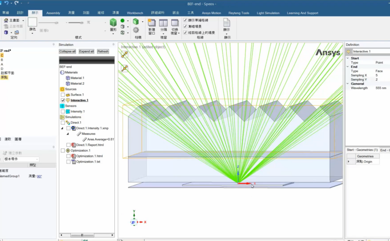Open the Home view dropdown arrow
Image resolution: width=390 pixels, height=241 pixels.
click(23, 20)
